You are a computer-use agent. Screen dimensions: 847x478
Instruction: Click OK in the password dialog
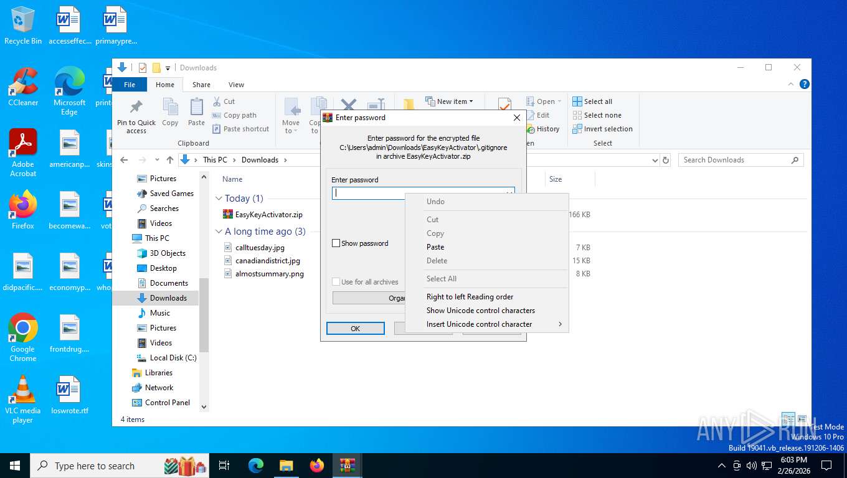(355, 329)
